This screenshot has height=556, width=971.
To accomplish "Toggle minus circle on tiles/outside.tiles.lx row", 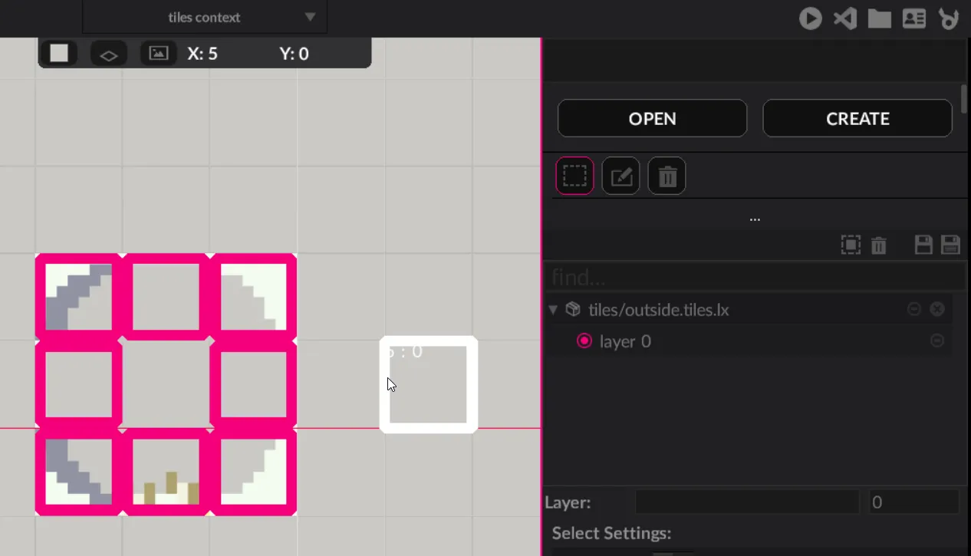I will tap(913, 309).
